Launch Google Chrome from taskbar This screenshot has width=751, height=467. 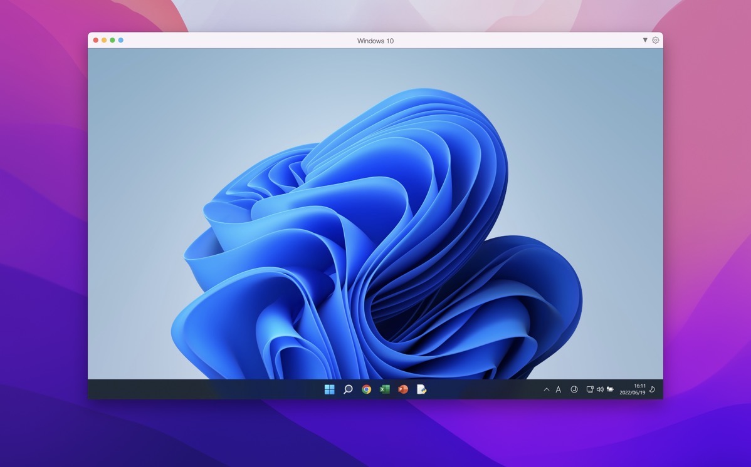(366, 389)
